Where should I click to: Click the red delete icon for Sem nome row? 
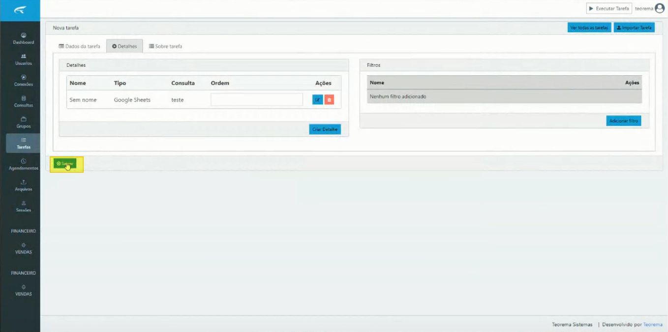[x=329, y=100]
